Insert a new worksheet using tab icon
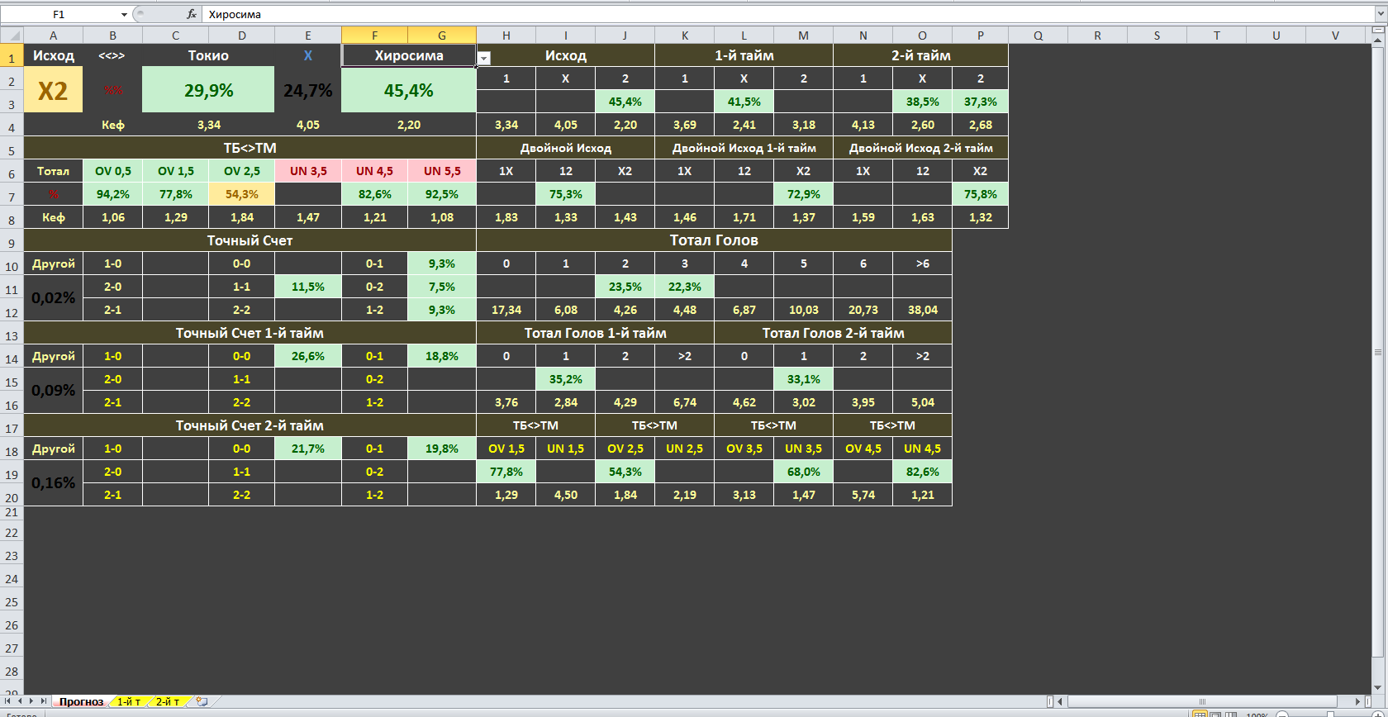1388x717 pixels. (x=202, y=701)
